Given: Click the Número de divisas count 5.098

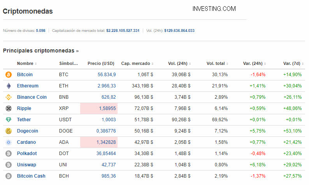Looking at the screenshot, I should click(40, 30).
